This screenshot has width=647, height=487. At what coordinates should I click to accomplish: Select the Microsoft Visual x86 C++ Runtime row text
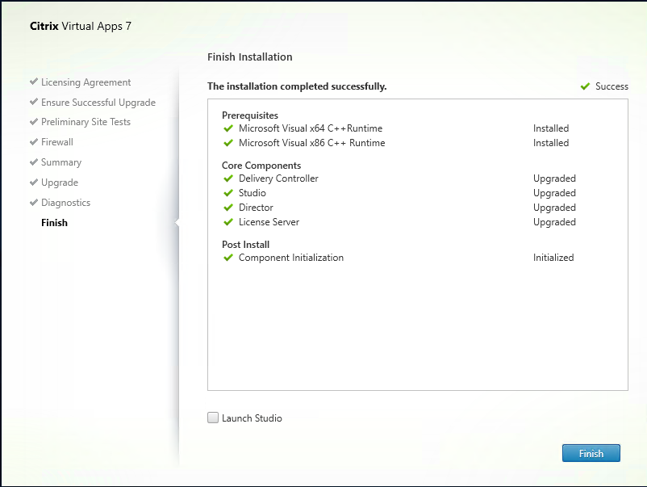(x=312, y=143)
